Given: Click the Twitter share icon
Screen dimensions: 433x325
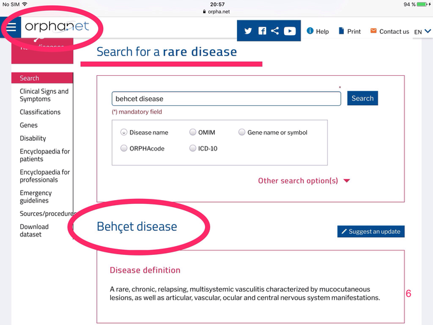Looking at the screenshot, I should coord(248,31).
